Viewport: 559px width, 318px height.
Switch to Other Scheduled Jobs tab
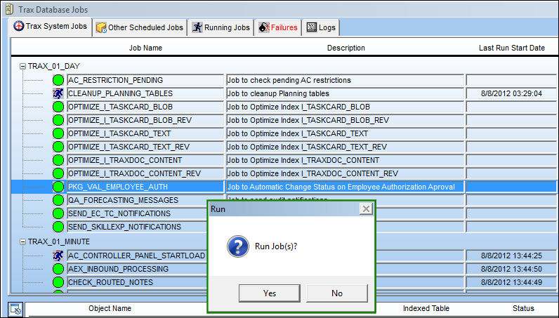140,27
